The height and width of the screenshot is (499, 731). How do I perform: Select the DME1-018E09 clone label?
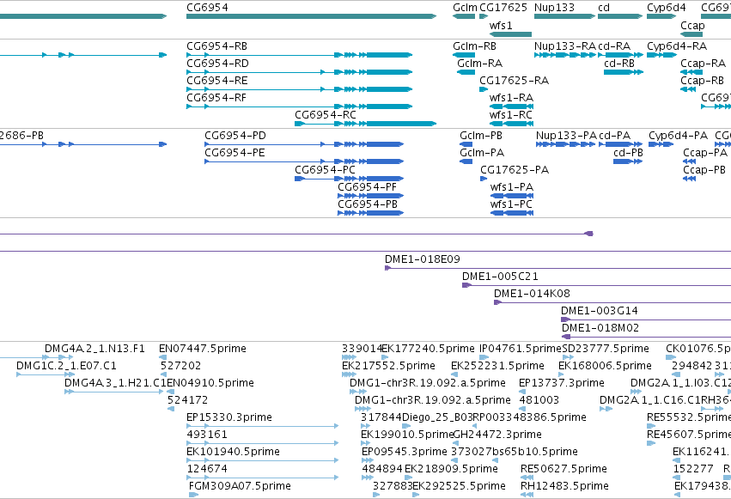(423, 259)
